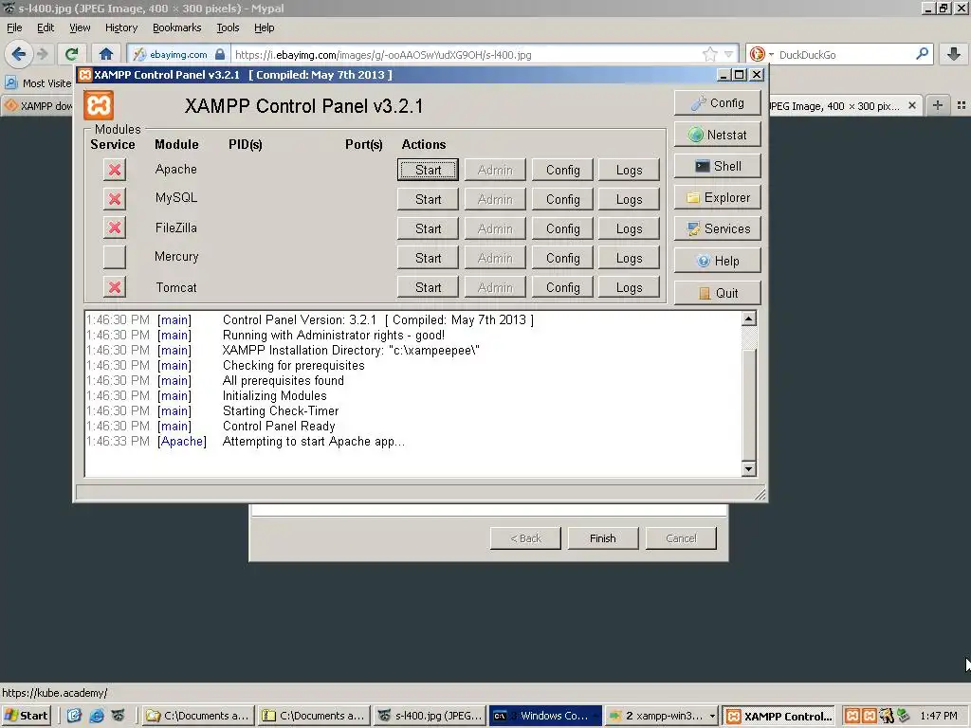Go to the browser home page
Viewport: 971px width, 728px height.
click(x=106, y=54)
